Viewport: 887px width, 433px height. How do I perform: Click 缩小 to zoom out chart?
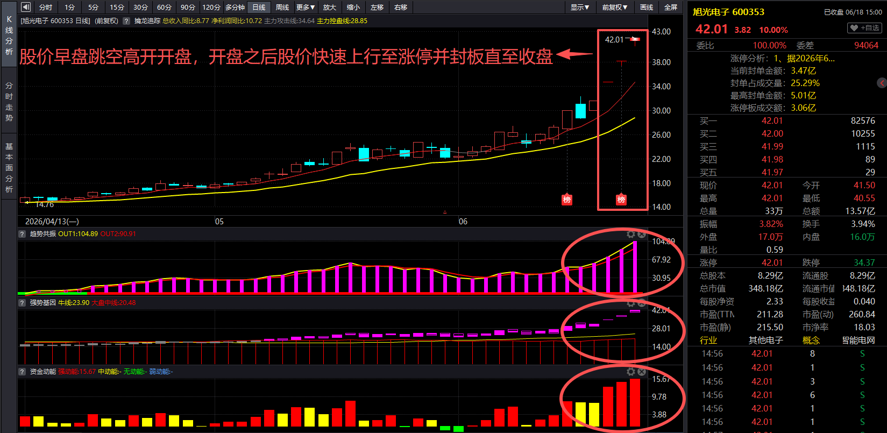(353, 7)
